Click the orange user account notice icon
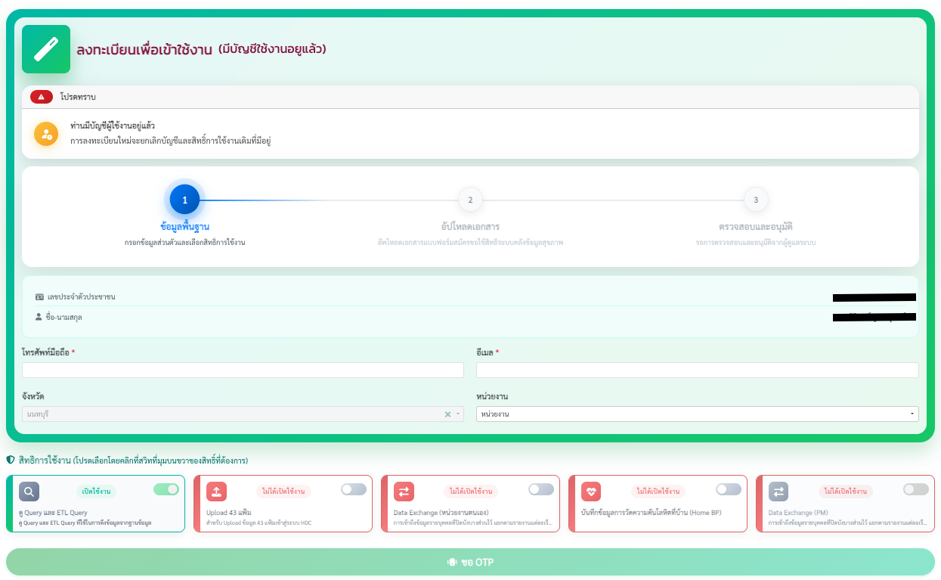Image resolution: width=941 pixels, height=580 pixels. [x=46, y=134]
